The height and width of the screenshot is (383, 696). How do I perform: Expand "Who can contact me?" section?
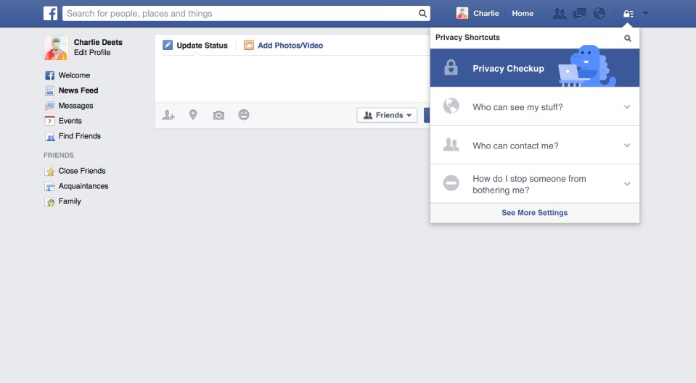click(x=535, y=146)
